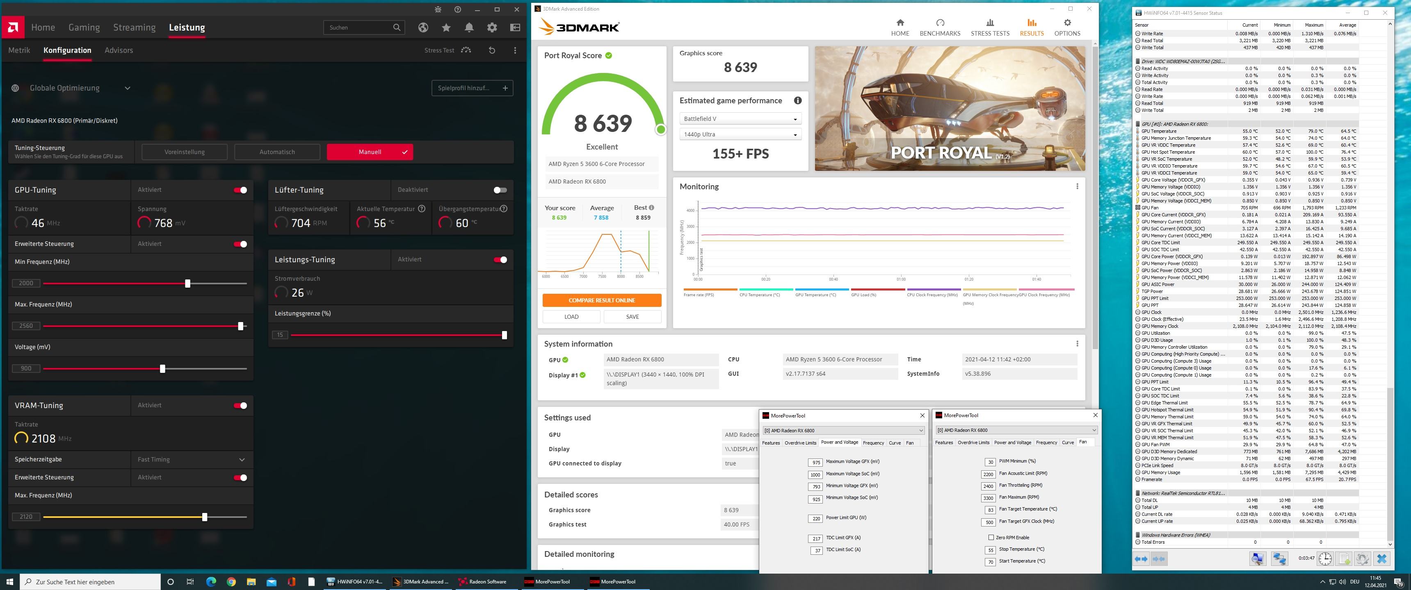Open File Explorer from the taskbar
1411x590 pixels.
[251, 581]
